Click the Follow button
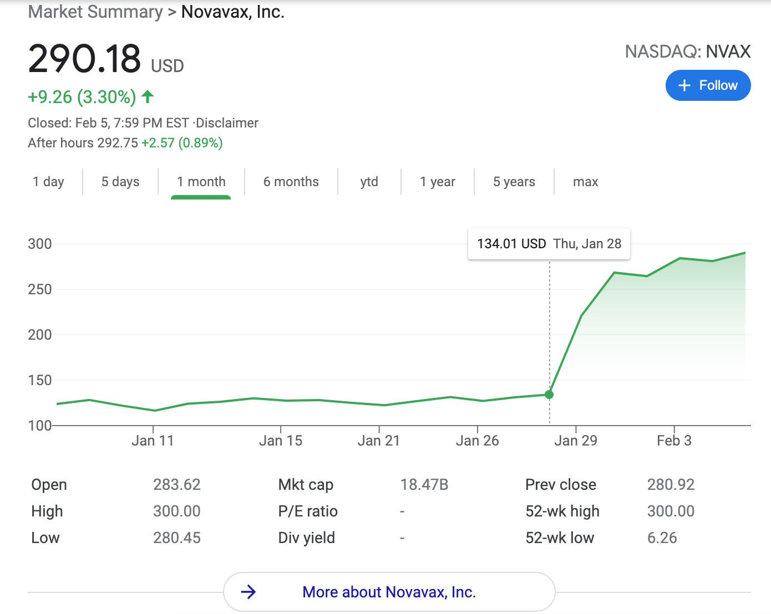Image resolution: width=771 pixels, height=614 pixels. 708,85
